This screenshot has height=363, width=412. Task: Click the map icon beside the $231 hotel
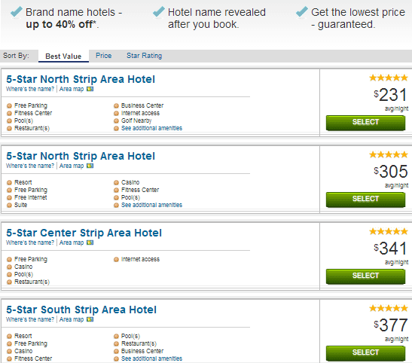point(90,89)
